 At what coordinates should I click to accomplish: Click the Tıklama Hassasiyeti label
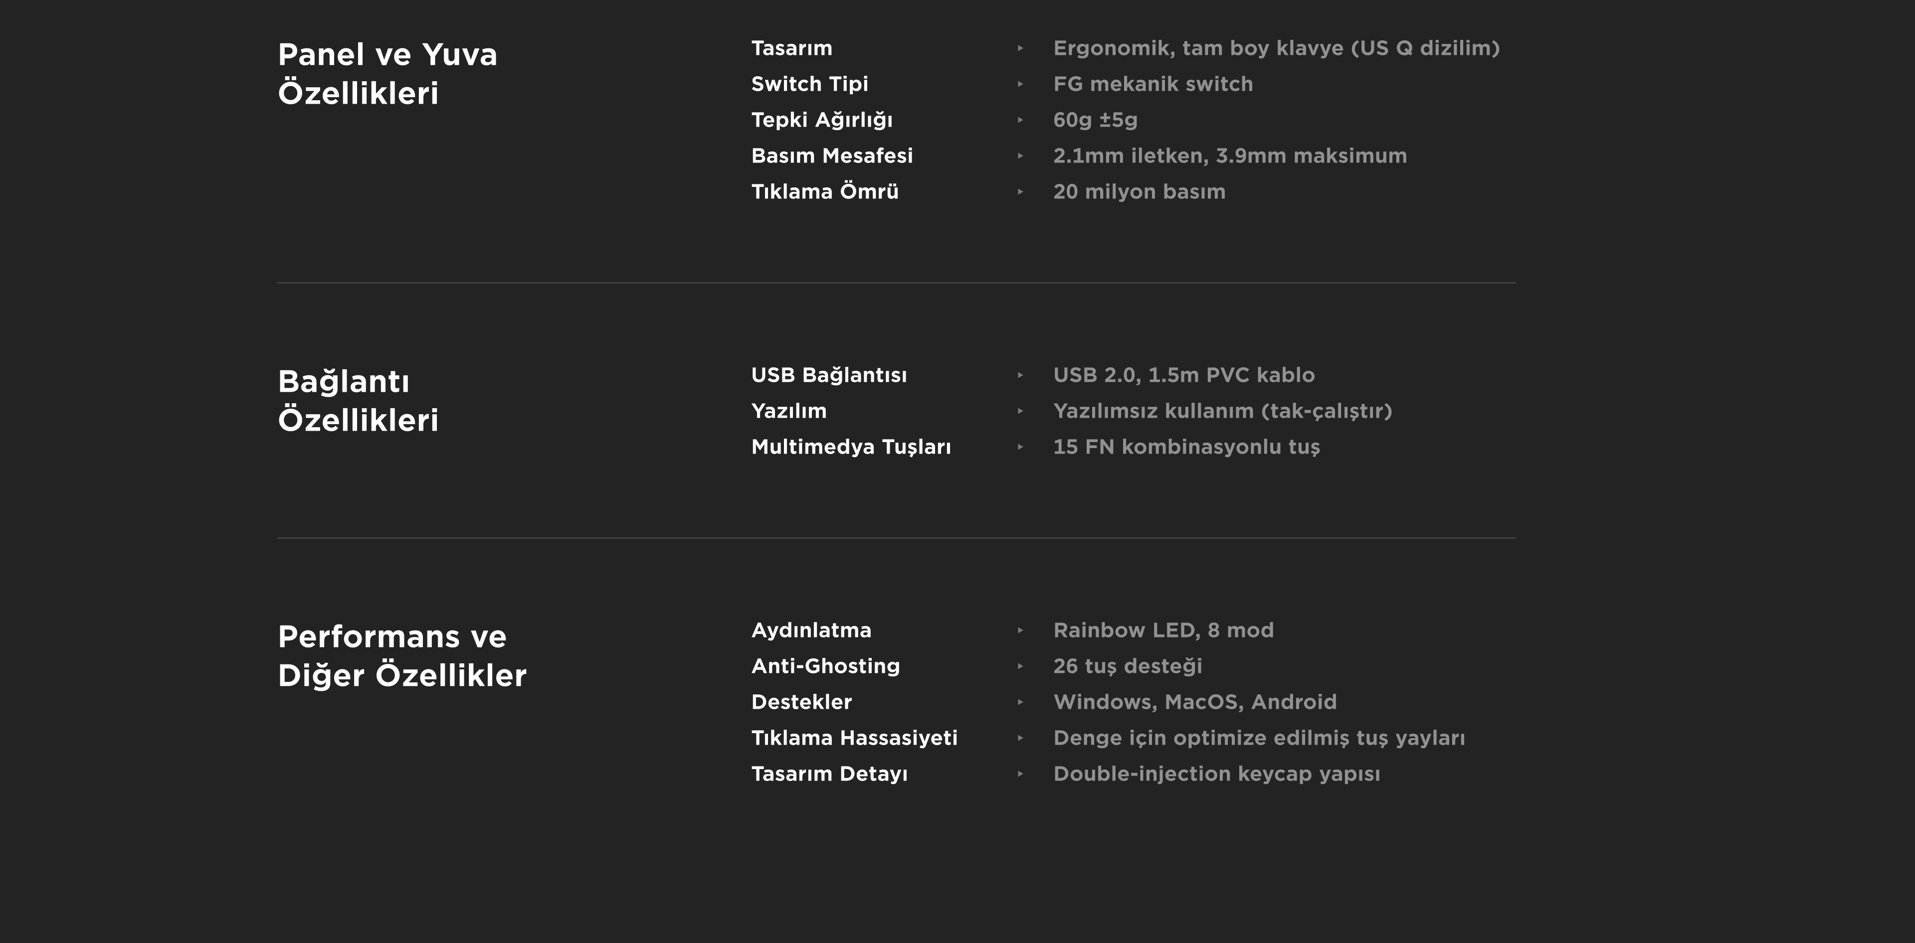coord(854,738)
